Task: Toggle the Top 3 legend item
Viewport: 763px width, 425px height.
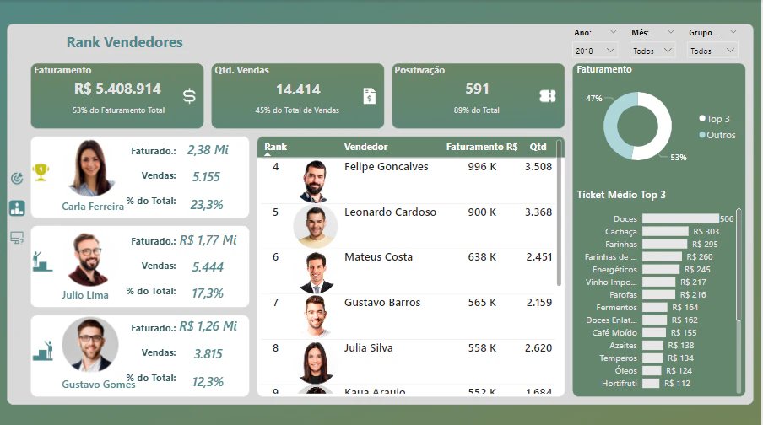Action: (714, 119)
